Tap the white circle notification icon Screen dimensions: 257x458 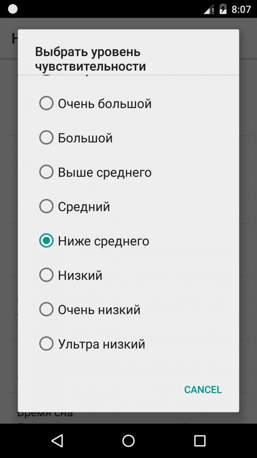pyautogui.click(x=13, y=9)
